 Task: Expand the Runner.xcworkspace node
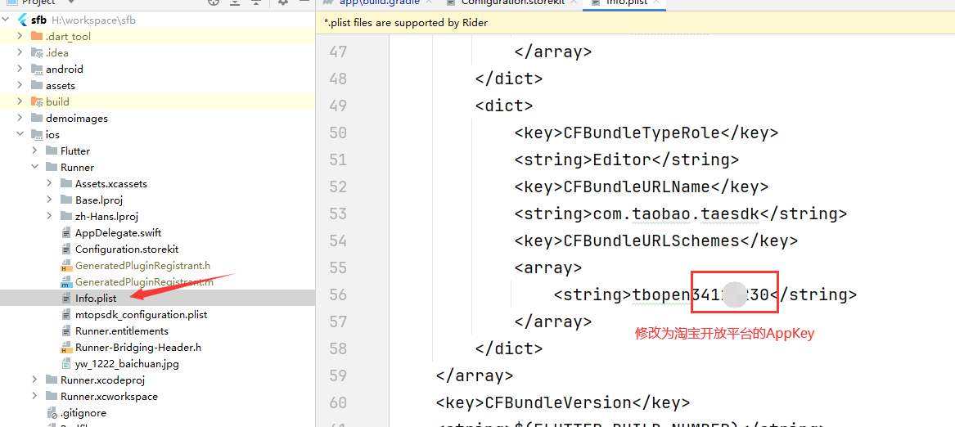[x=34, y=397]
